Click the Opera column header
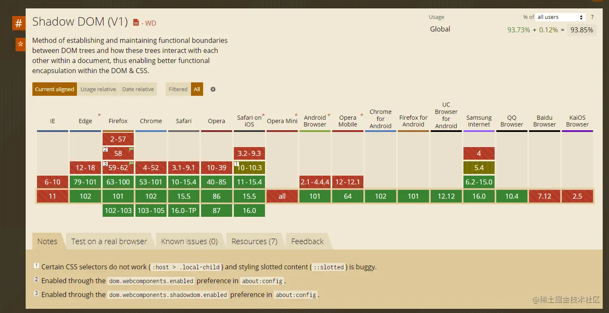The image size is (609, 313). [217, 121]
